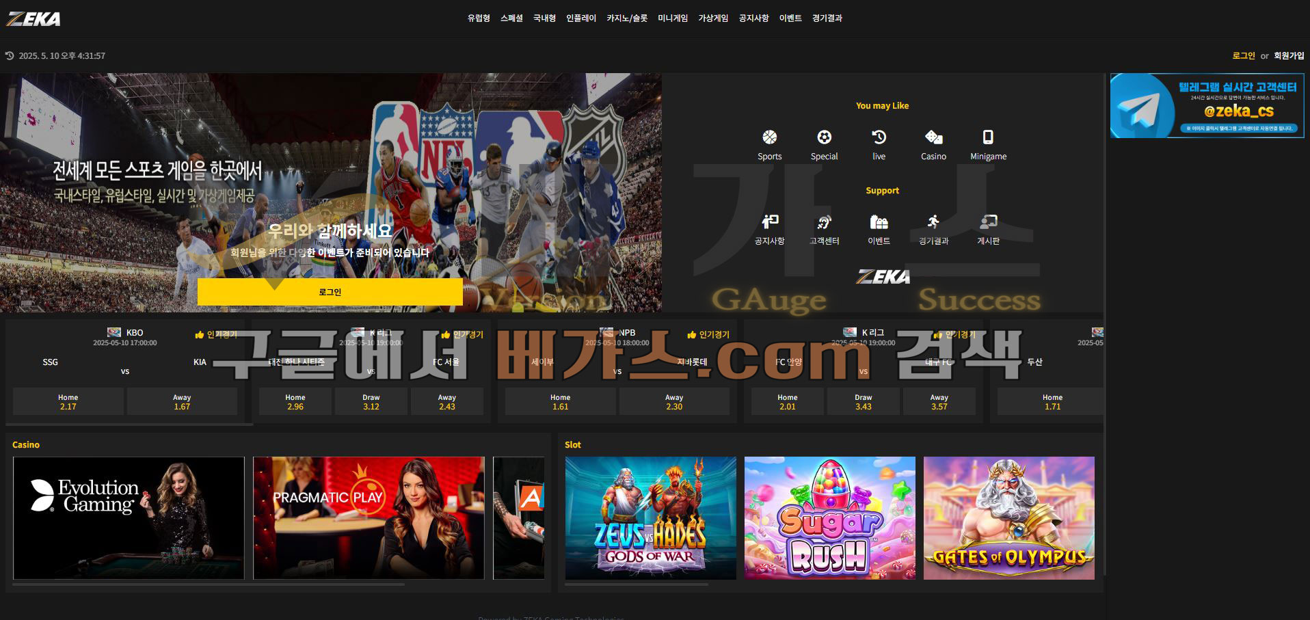
Task: Open the 공지사항 top menu item
Action: coord(753,18)
